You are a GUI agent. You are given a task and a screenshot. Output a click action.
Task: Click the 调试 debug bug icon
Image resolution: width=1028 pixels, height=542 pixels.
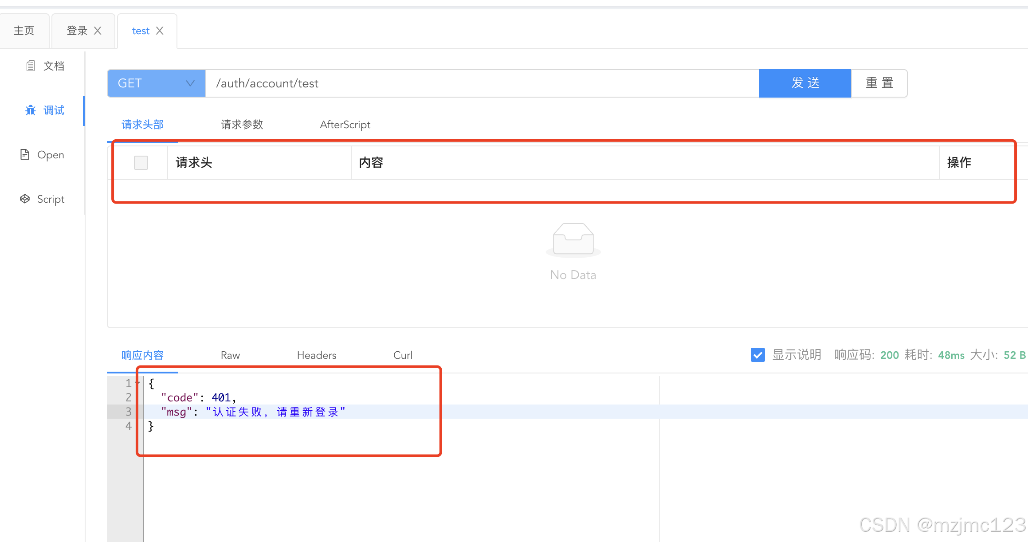[x=30, y=110]
